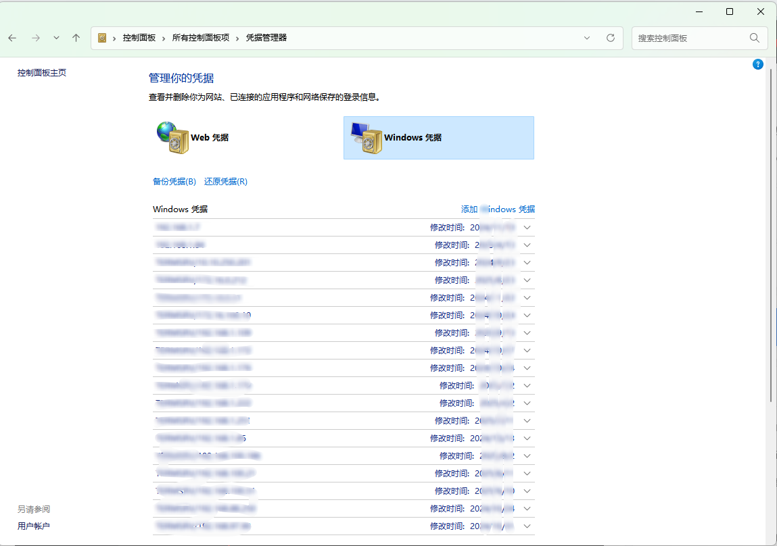This screenshot has width=777, height=546.
Task: Click the 另请参阅 label
Action: click(x=34, y=510)
